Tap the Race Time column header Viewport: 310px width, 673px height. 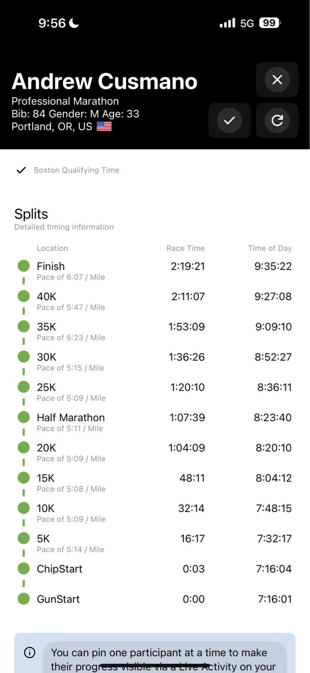pyautogui.click(x=185, y=248)
